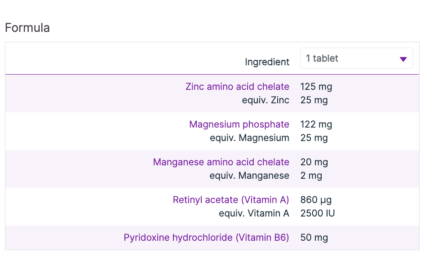
Task: Select the 122 mg magnesium phosphate amount
Action: [316, 124]
